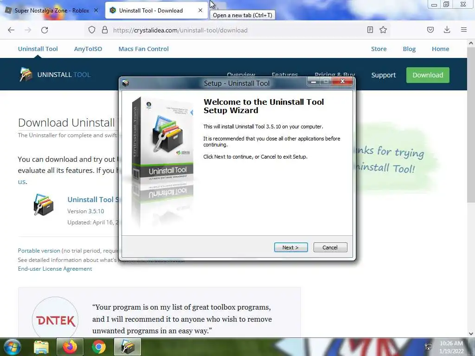Click the Setup dialog title bar icon
Viewport: 475px width, 356px height.
pos(126,83)
